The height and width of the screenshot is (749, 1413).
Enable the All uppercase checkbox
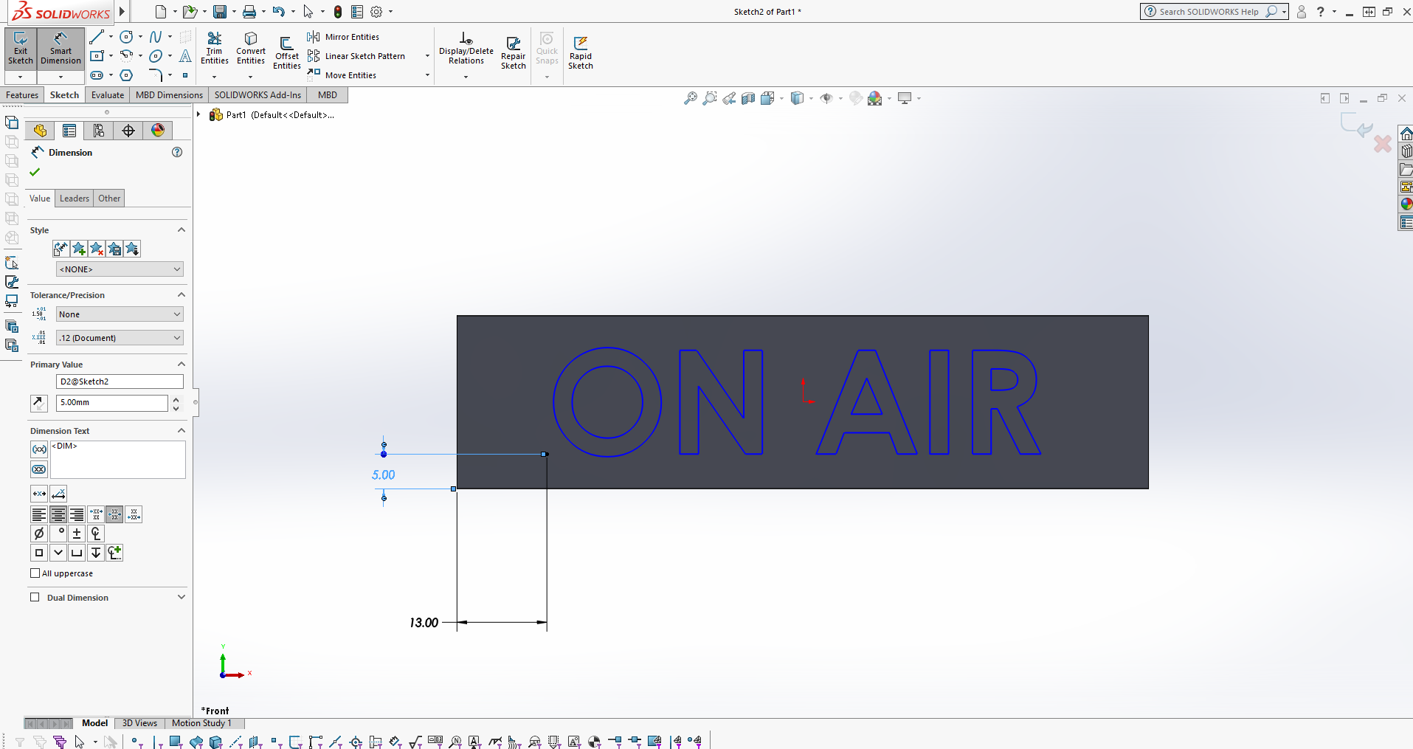coord(34,573)
